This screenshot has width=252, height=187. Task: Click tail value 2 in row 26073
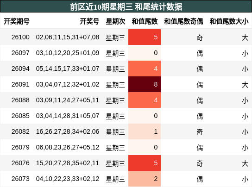[145, 179]
